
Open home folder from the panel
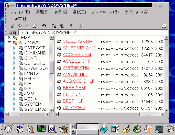(30, 129)
